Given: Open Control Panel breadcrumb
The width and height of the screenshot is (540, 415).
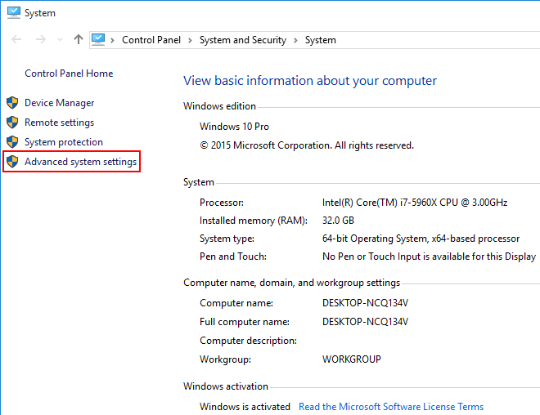Looking at the screenshot, I should point(151,40).
